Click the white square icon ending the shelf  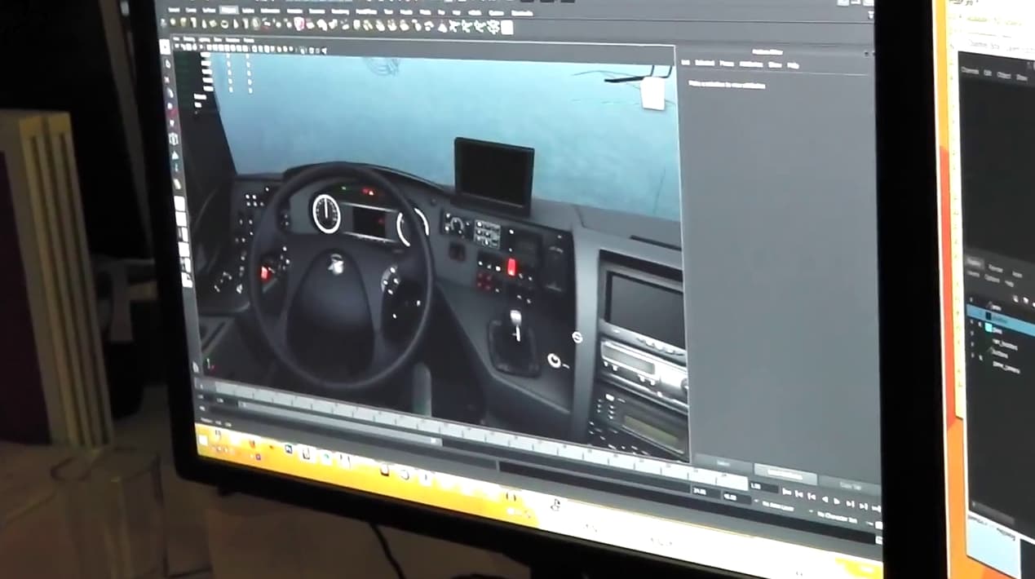pyautogui.click(x=507, y=27)
